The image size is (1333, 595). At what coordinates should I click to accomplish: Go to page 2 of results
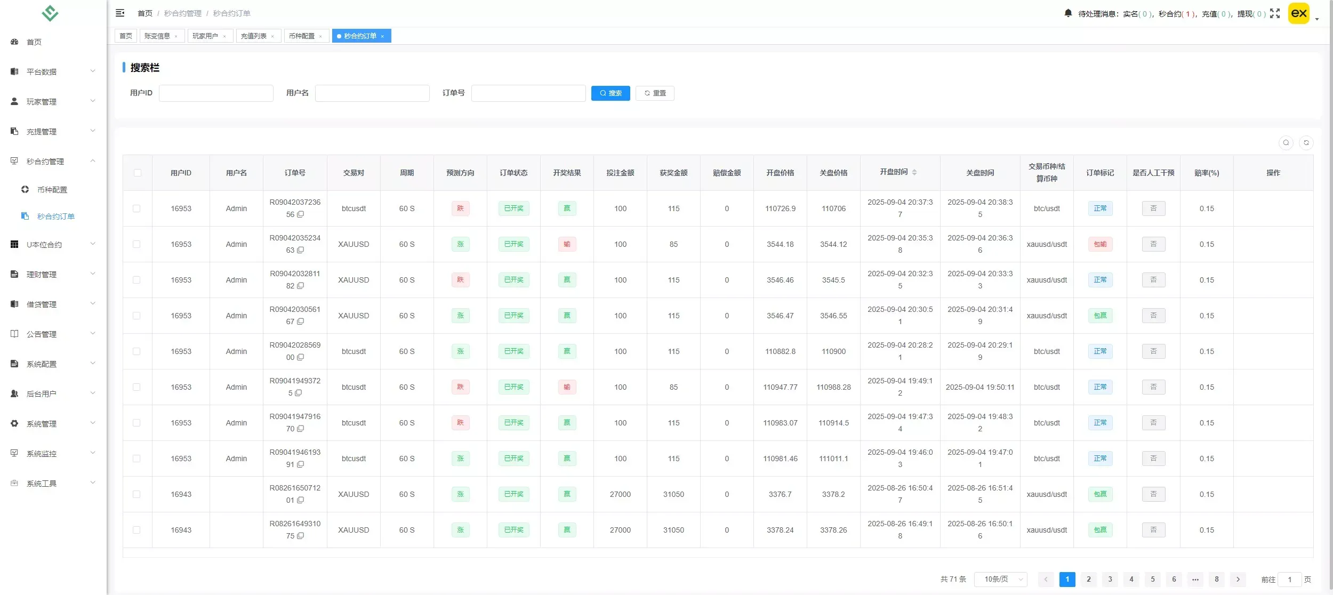pyautogui.click(x=1089, y=579)
